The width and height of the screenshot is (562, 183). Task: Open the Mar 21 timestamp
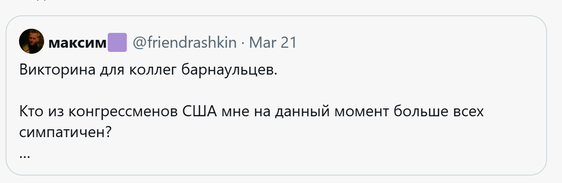(273, 43)
